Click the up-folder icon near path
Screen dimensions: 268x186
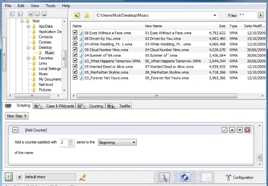tap(77, 15)
